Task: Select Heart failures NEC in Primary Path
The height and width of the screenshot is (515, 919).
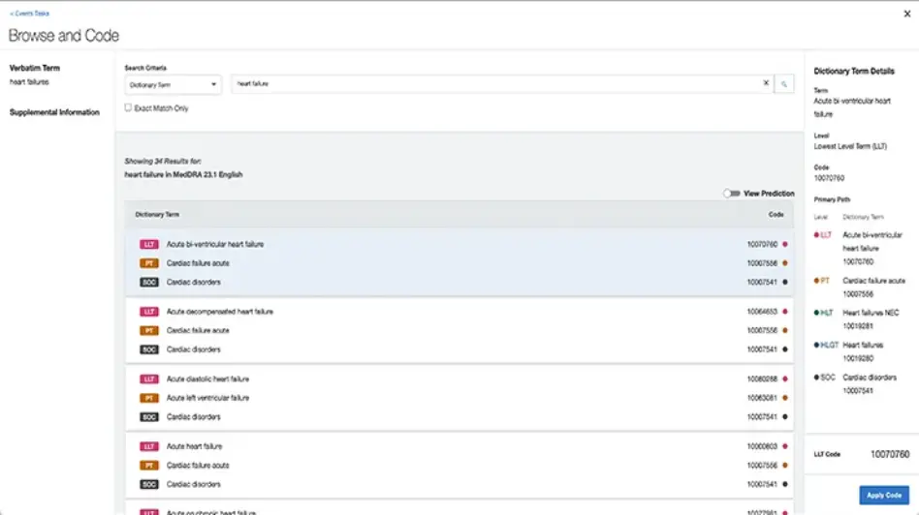Action: coord(867,313)
